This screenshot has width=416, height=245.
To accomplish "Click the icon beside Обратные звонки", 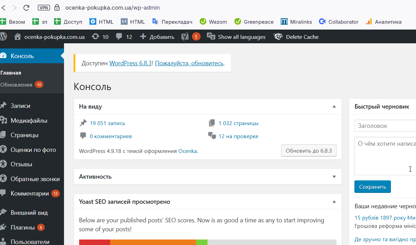I will (3, 179).
